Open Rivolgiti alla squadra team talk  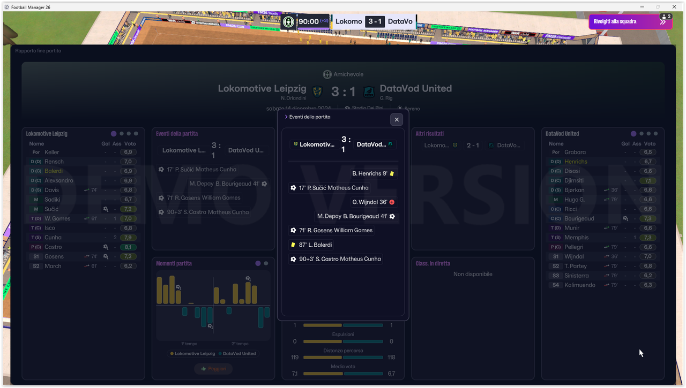(x=630, y=21)
